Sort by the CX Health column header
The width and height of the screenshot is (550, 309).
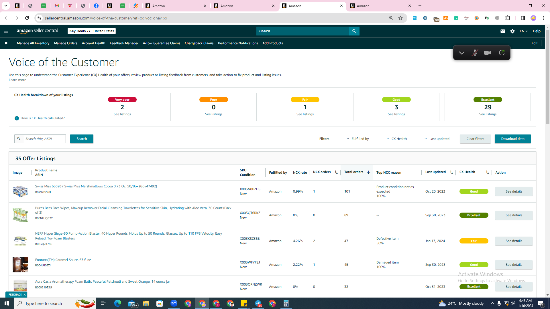point(487,172)
